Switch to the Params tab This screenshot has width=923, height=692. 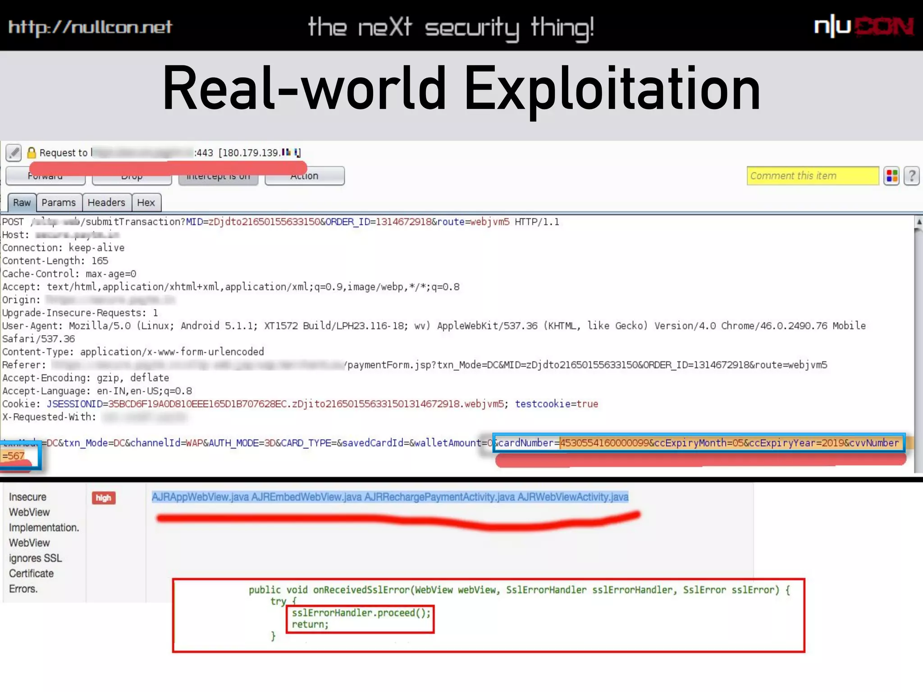[x=59, y=203]
